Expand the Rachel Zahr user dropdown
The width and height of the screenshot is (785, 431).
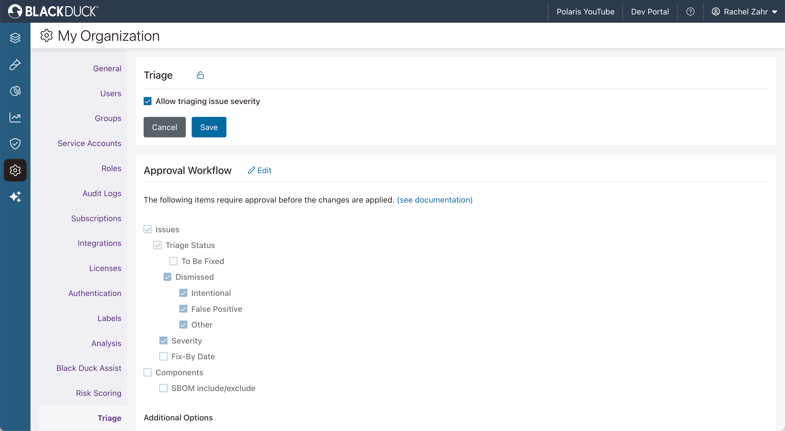click(744, 12)
